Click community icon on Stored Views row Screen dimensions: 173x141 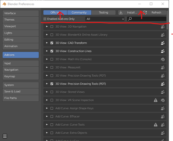point(163,92)
